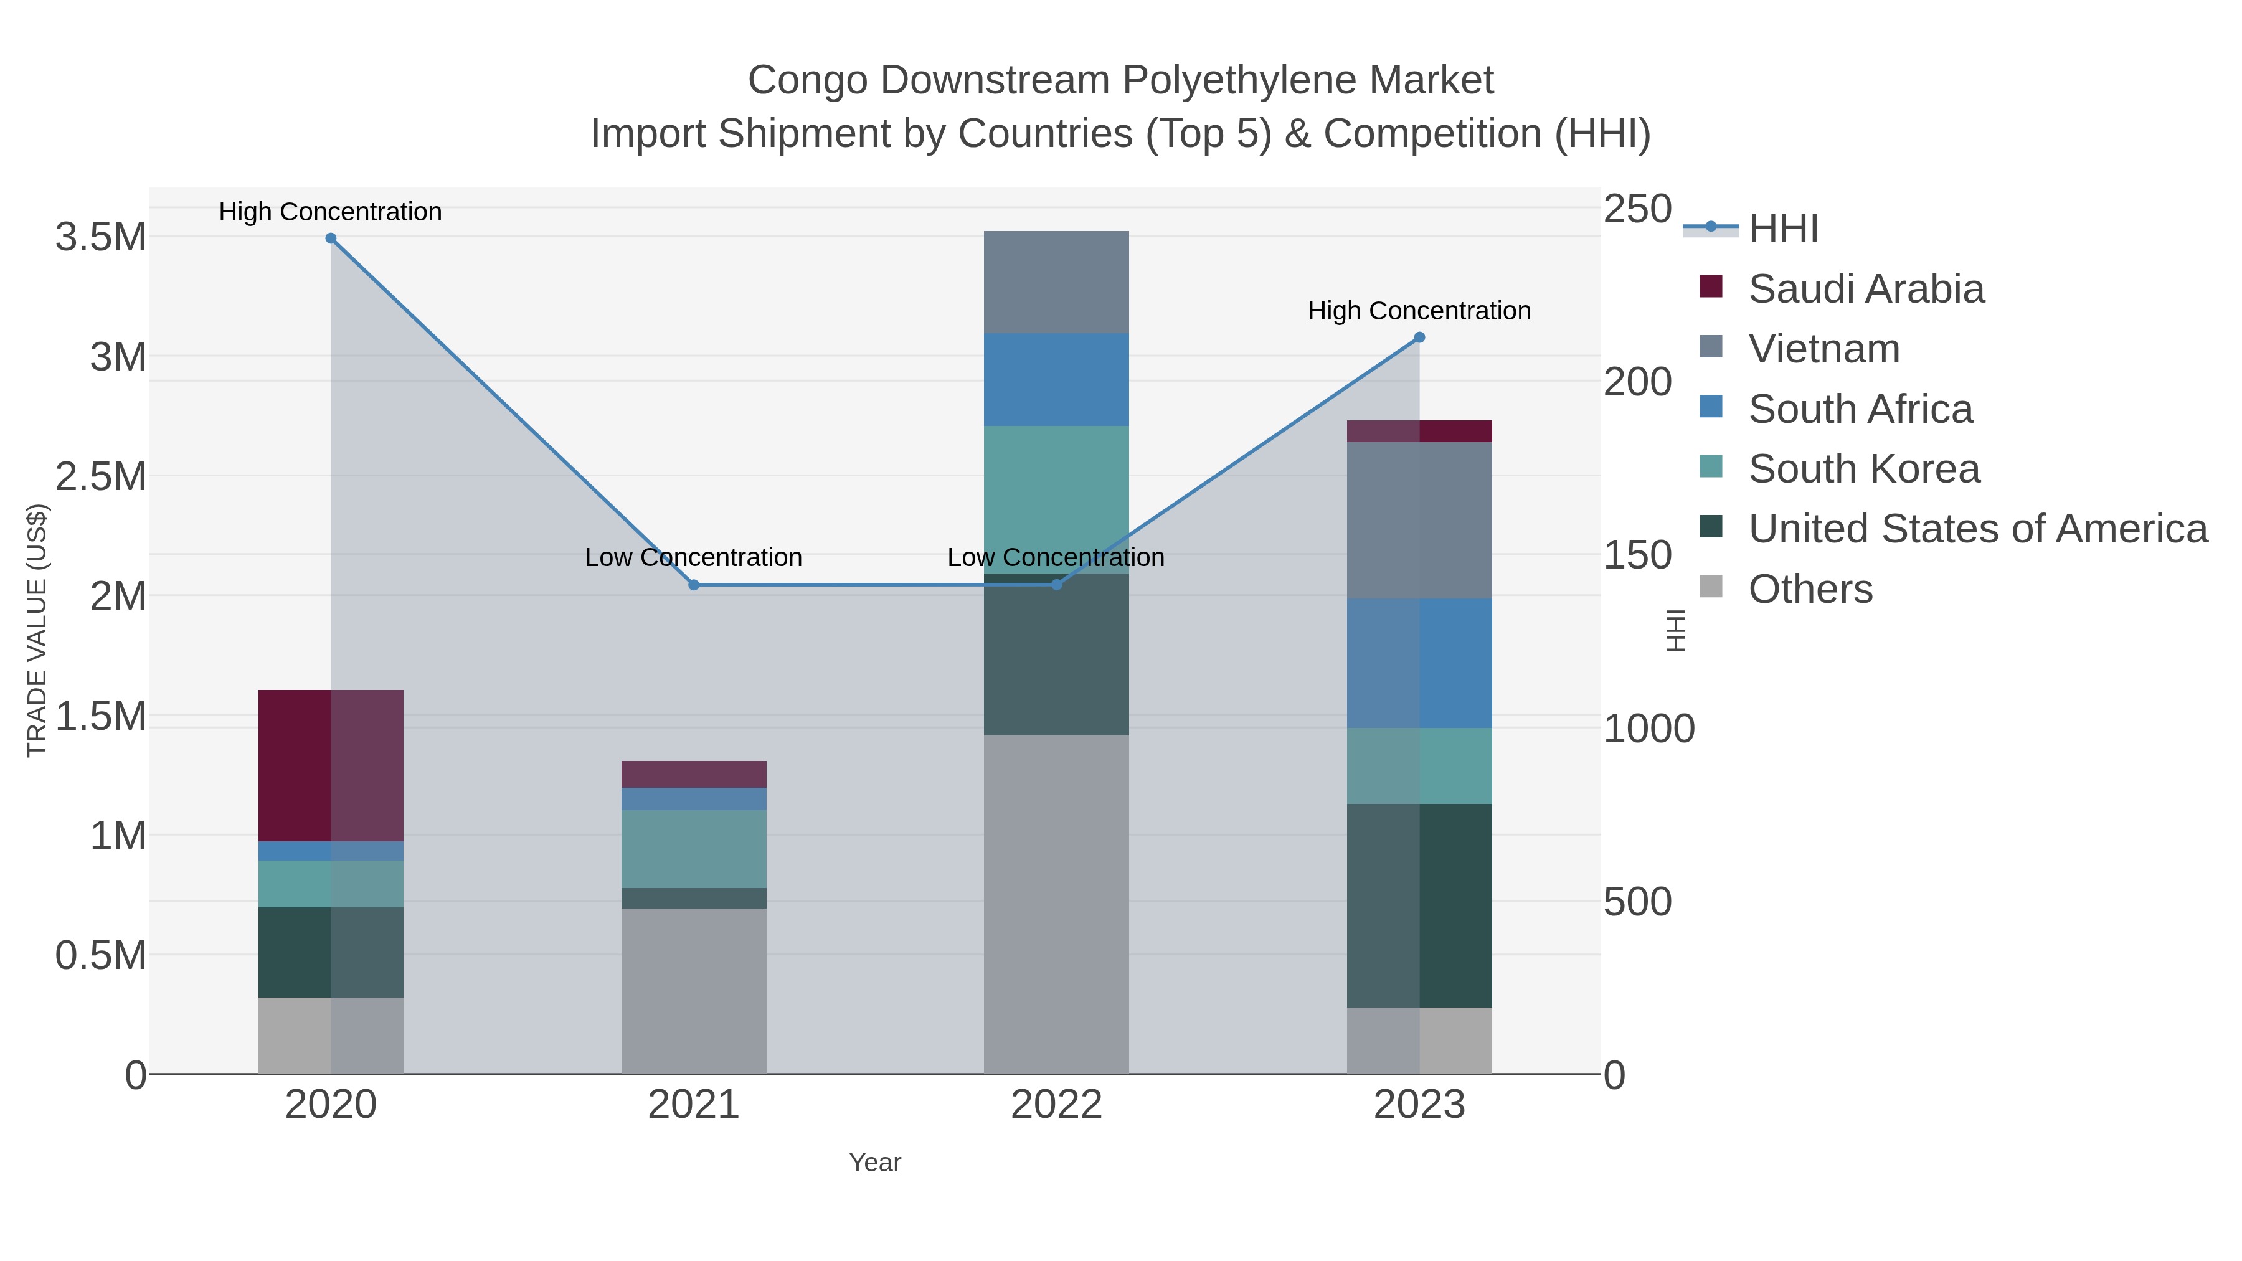Toggle United States of America legend entry
2242x1261 pixels.
point(1954,528)
